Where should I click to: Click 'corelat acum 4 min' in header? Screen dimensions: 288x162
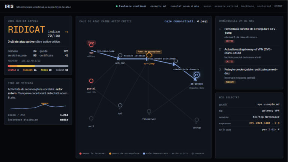point(184,6)
